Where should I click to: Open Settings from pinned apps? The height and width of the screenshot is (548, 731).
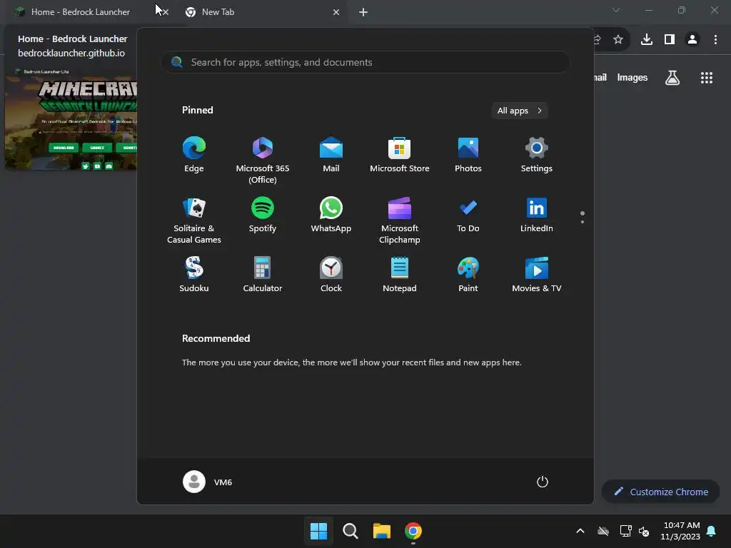pos(537,155)
